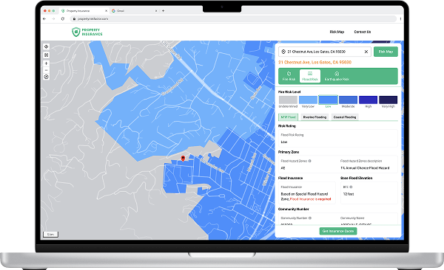Click the green Risk Map search button
The height and width of the screenshot is (270, 444).
pyautogui.click(x=386, y=52)
